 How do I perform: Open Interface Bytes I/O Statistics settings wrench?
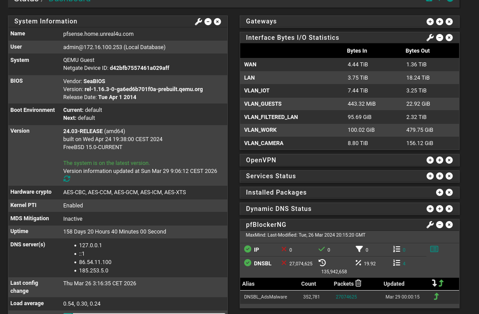[x=430, y=38]
